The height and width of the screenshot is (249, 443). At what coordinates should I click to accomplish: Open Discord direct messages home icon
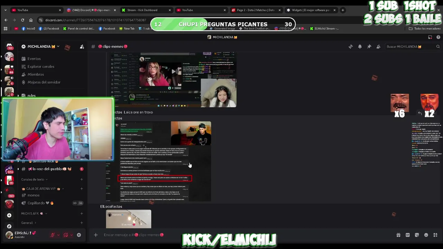(x=9, y=46)
